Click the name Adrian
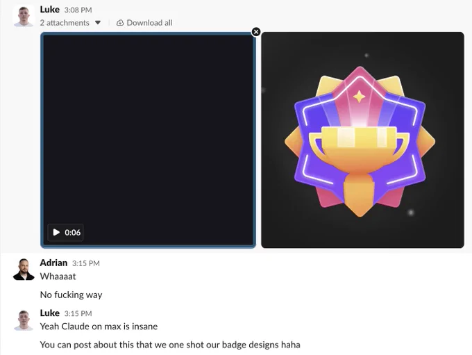Viewport: 472px width, 355px height. tap(53, 263)
